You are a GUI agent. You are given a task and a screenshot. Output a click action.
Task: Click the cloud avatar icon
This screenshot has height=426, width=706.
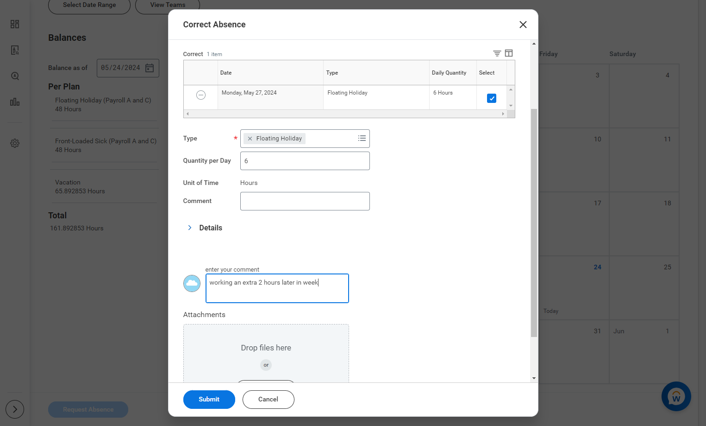[x=192, y=283]
